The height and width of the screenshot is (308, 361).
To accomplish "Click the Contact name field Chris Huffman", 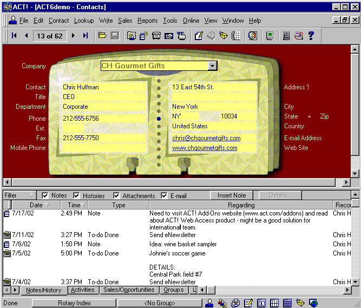I will [x=104, y=87].
